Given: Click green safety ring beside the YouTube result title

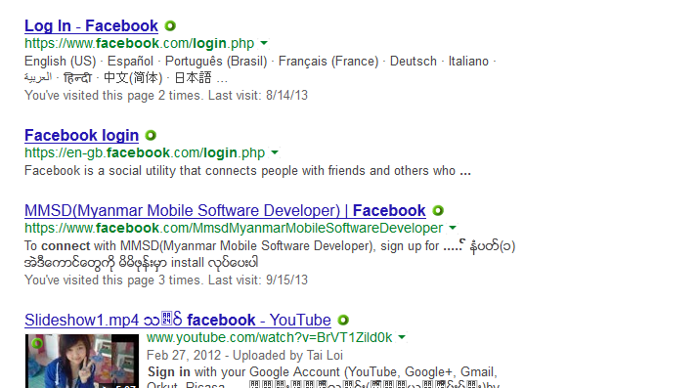Looking at the screenshot, I should coord(343,320).
